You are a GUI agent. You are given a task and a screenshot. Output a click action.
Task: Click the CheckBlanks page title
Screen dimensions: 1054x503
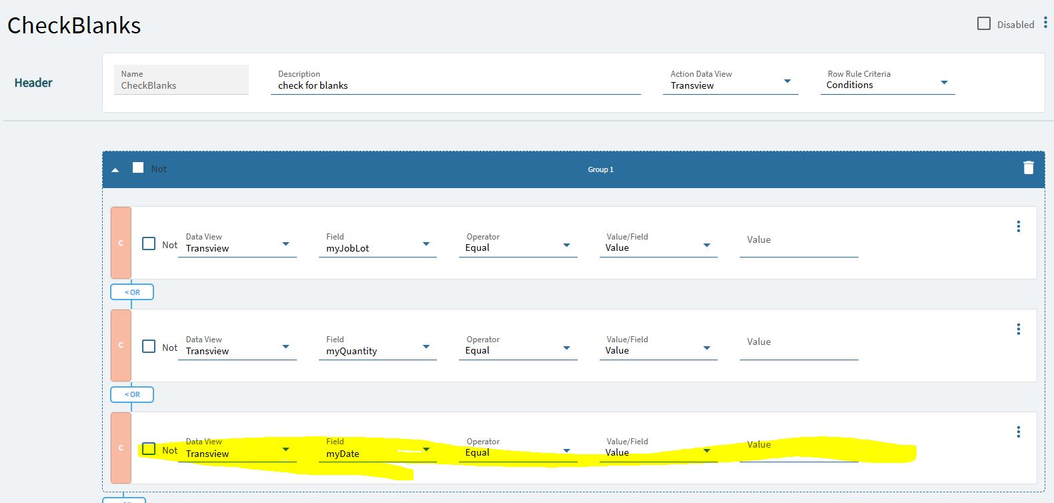coord(74,25)
